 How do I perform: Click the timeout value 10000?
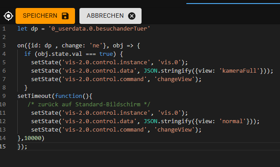click(33, 138)
